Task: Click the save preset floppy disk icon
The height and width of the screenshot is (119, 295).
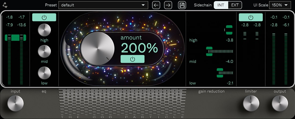Action: coord(182,5)
